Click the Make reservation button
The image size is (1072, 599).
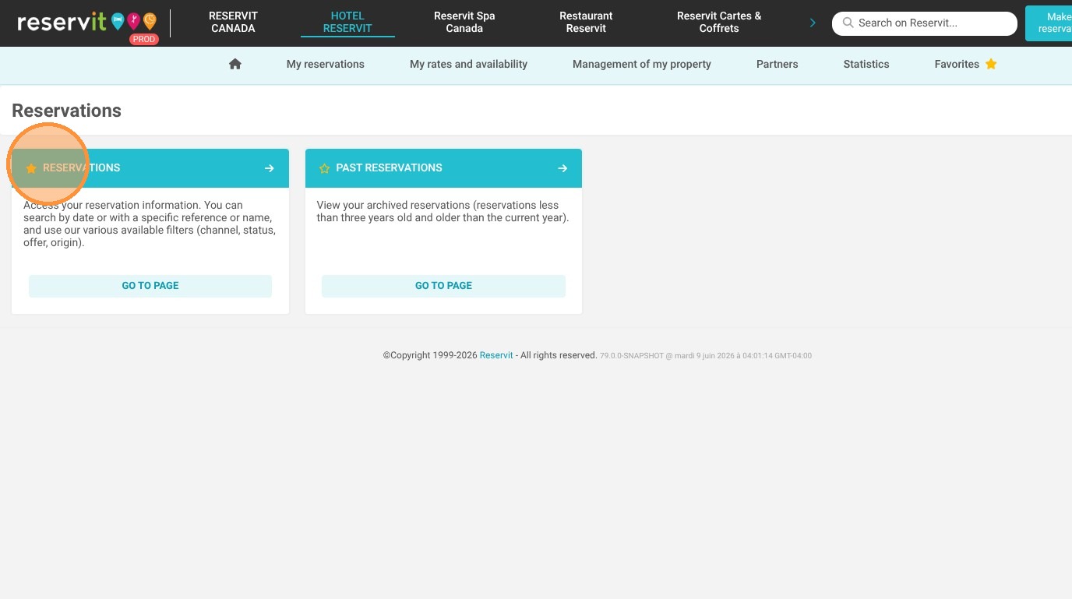[x=1049, y=23]
